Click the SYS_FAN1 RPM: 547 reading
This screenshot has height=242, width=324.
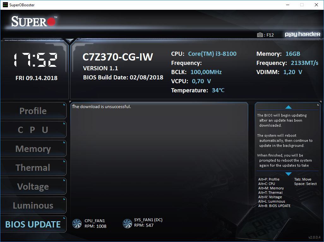(x=144, y=225)
